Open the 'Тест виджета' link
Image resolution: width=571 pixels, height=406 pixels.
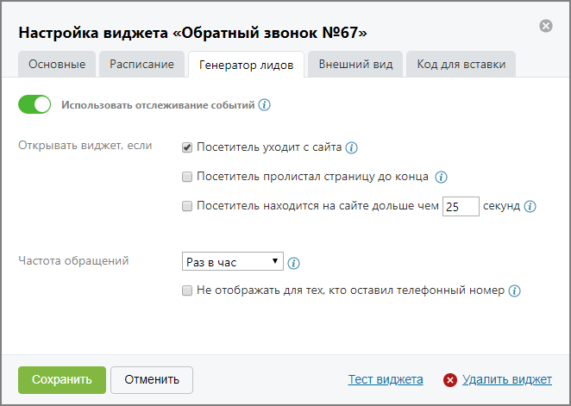pyautogui.click(x=386, y=379)
